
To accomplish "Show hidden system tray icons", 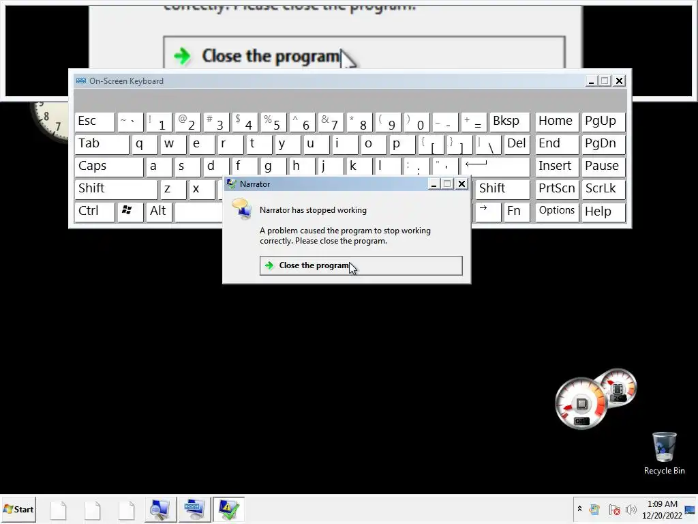I will pyautogui.click(x=579, y=509).
